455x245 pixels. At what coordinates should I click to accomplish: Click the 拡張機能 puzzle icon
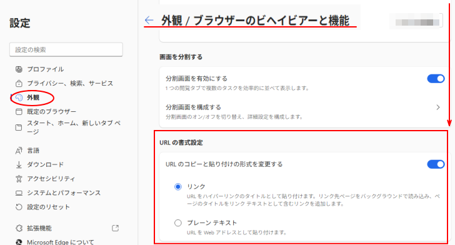point(19,228)
